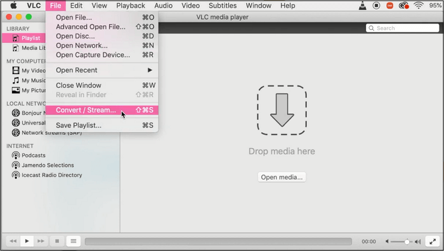
Task: Select Convert / Stream... menu entry
Action: pos(102,110)
